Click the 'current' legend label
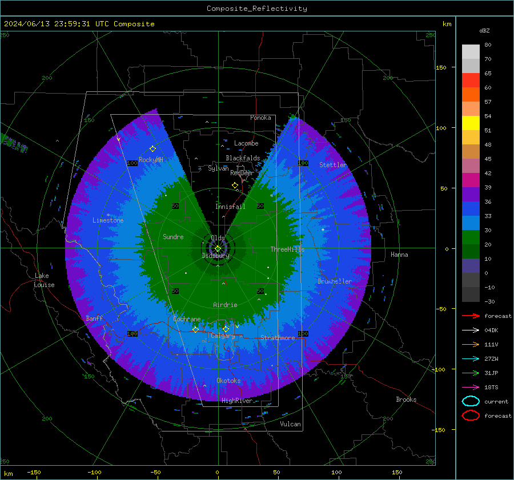Viewport: 514px width, 480px height. coord(496,401)
